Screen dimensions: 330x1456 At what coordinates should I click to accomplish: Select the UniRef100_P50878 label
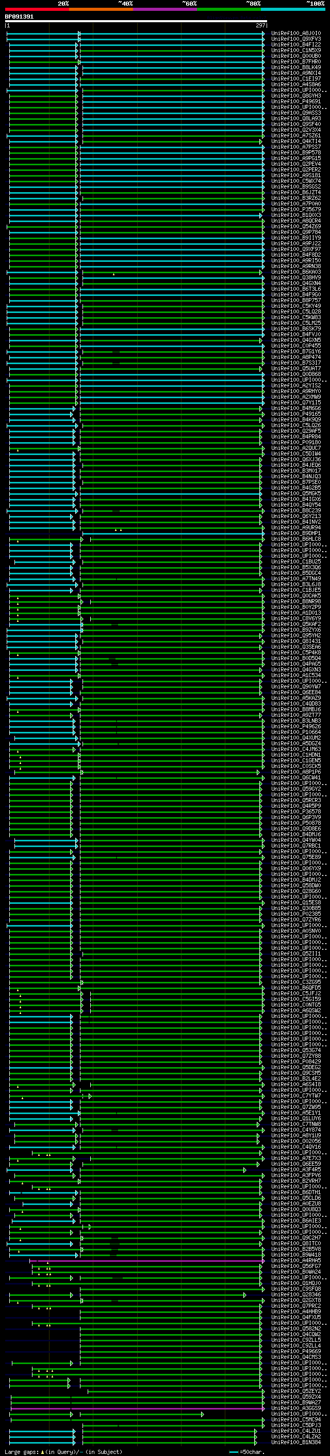295,823
